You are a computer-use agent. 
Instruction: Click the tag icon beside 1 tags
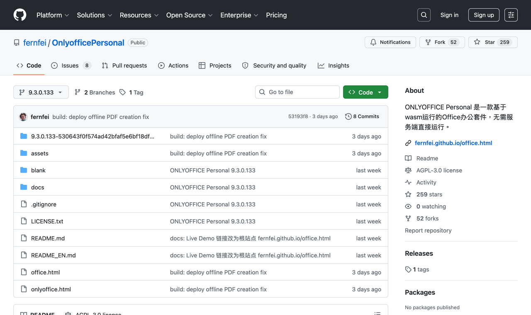pyautogui.click(x=408, y=269)
